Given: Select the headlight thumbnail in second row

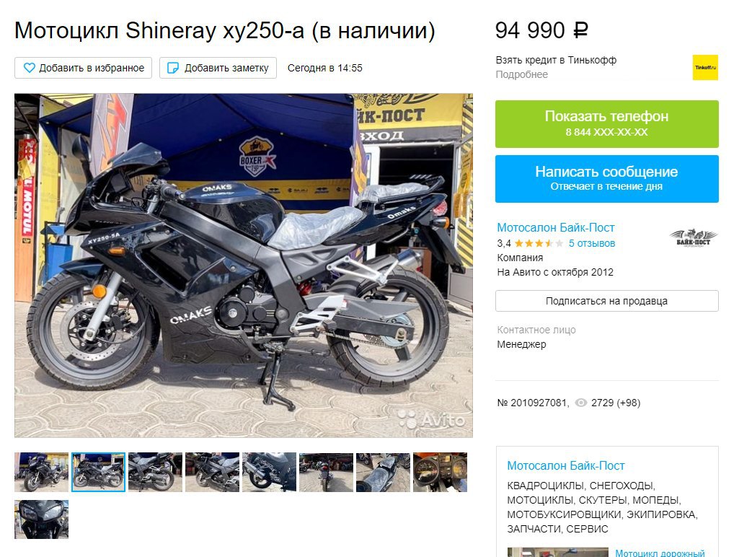Looking at the screenshot, I should (x=41, y=519).
